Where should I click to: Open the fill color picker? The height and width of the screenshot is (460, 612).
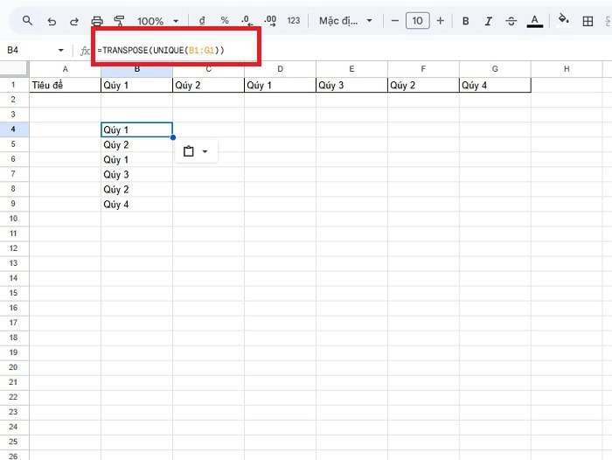click(563, 19)
